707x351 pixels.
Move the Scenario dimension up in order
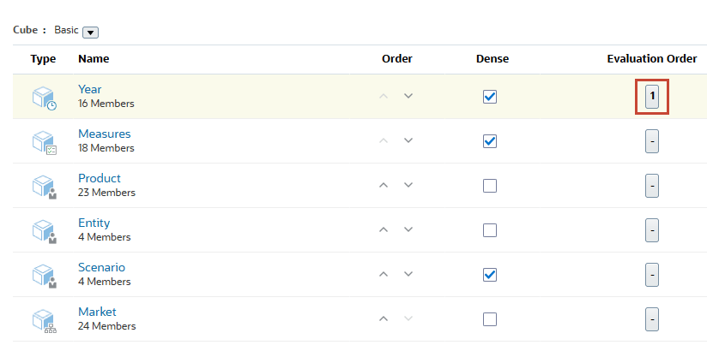tap(384, 274)
